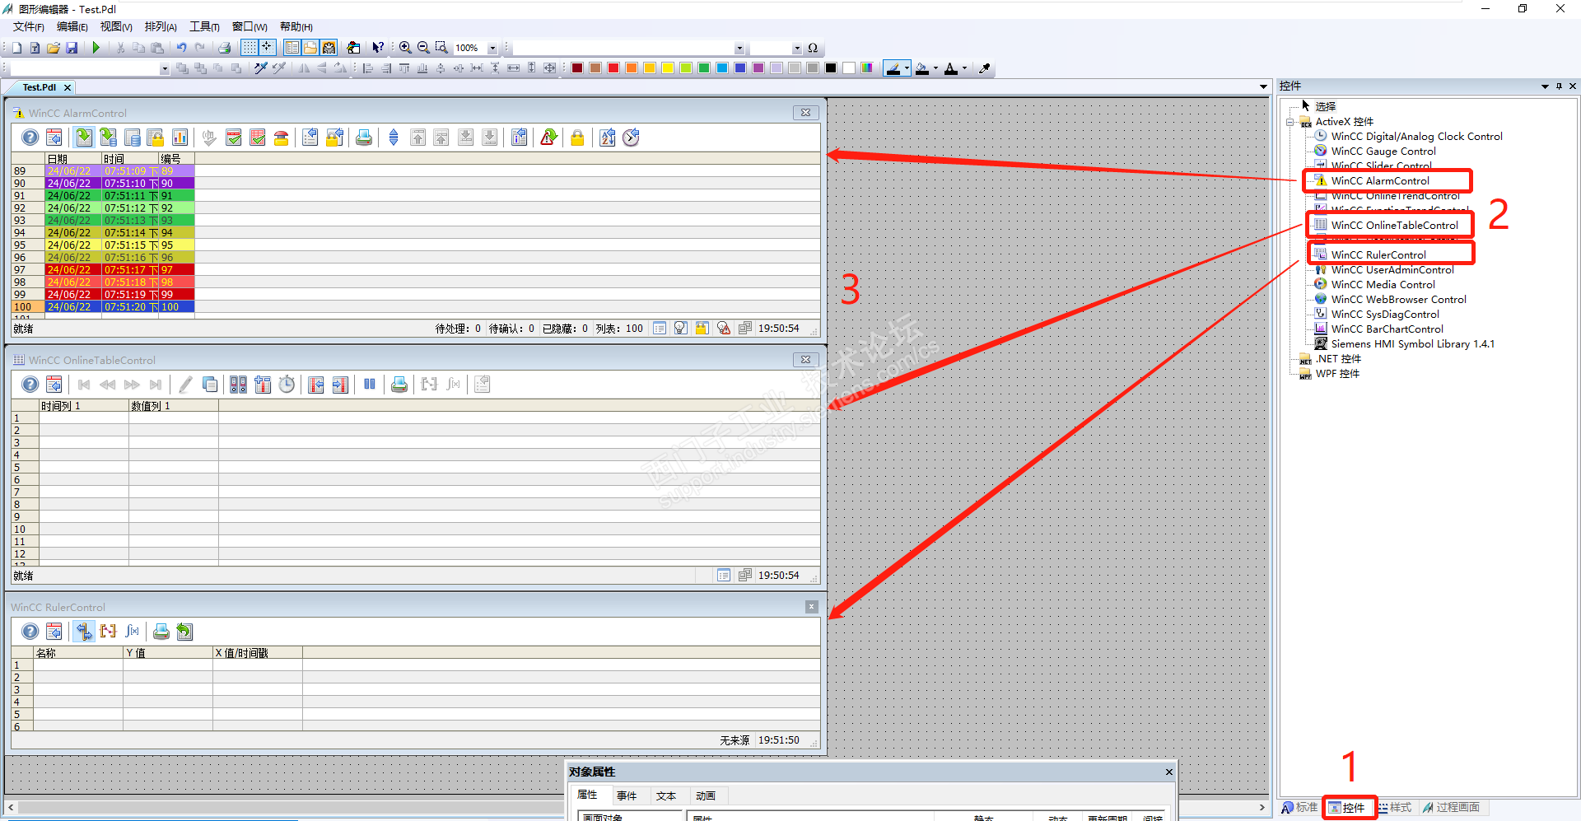This screenshot has height=821, width=1581.
Task: Collapse the ActiveX 控件 tree node
Action: pos(1290,122)
